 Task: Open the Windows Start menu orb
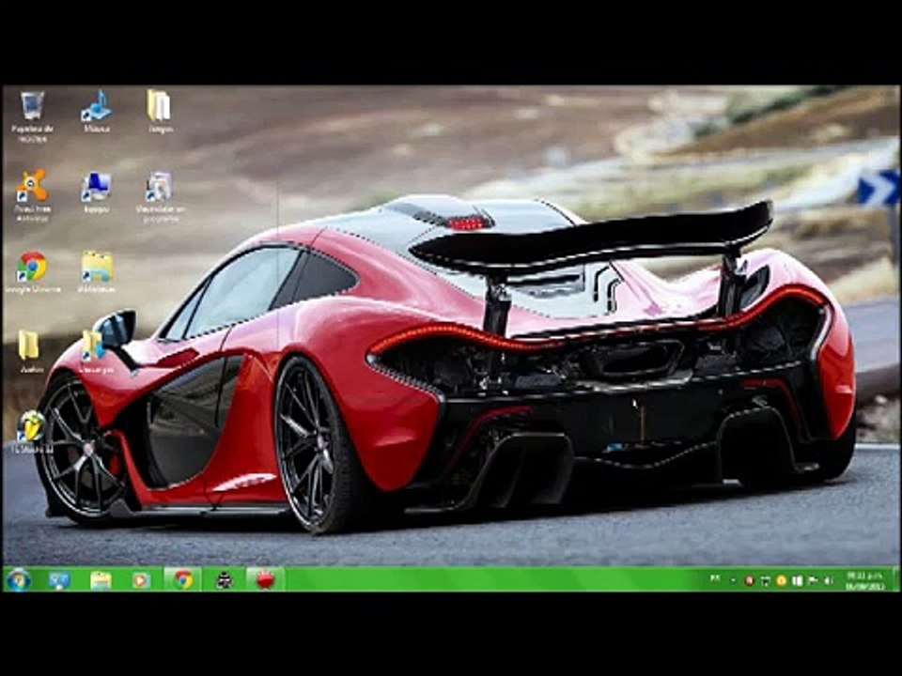[19, 580]
